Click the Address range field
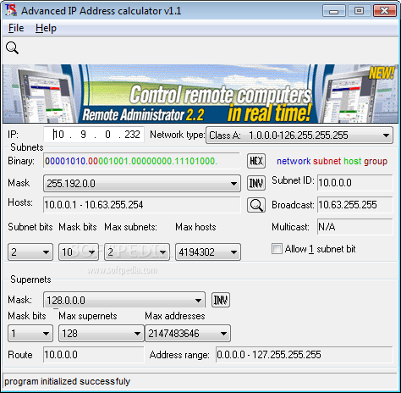 click(x=305, y=355)
